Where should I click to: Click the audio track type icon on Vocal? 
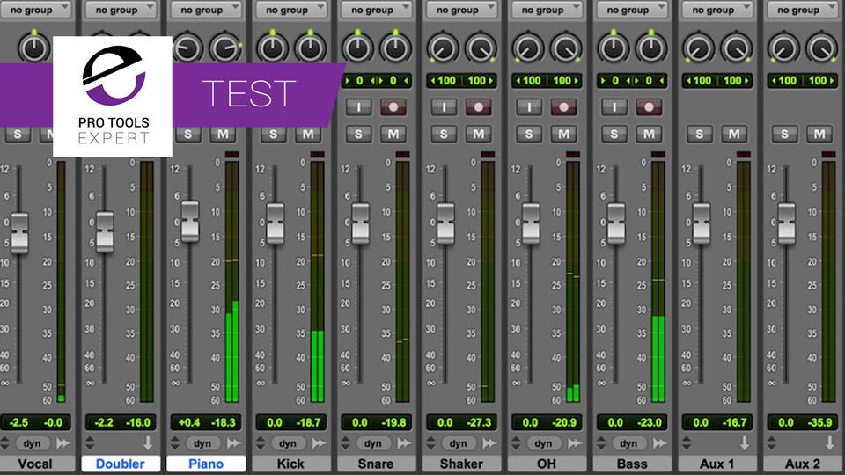[x=63, y=443]
